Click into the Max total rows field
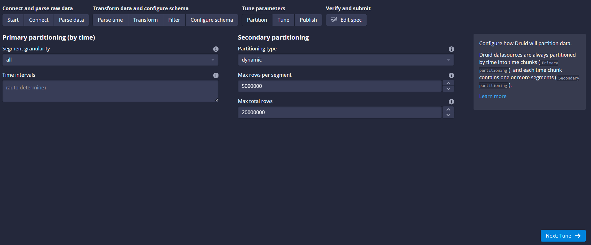 pyautogui.click(x=339, y=112)
